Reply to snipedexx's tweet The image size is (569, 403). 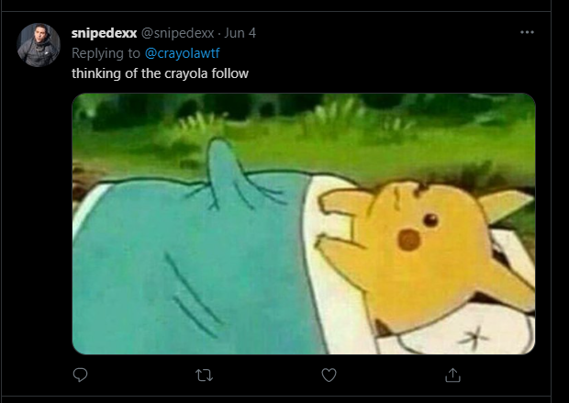(x=81, y=375)
